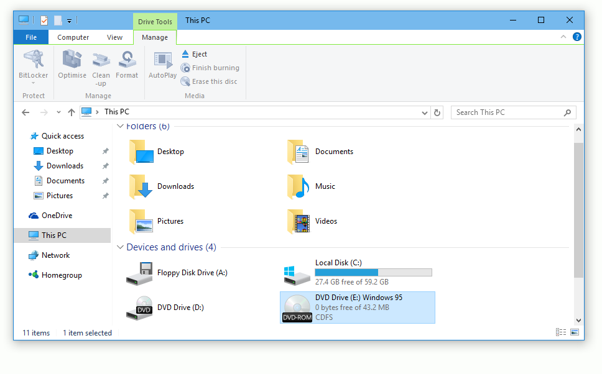Select DVD Drive (E:) Windows 95

click(x=358, y=308)
